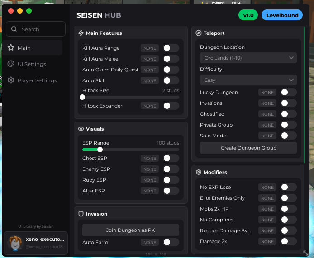
Task: Click Join Dungeon as PK button
Action: coord(131,230)
